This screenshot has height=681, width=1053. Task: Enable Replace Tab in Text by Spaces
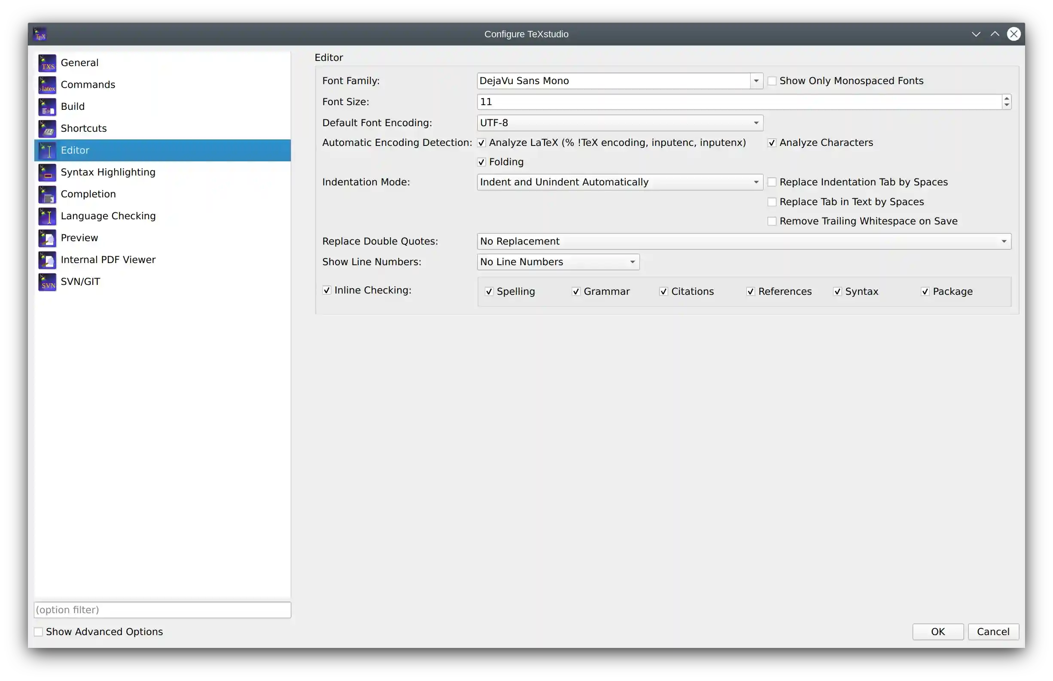[772, 202]
